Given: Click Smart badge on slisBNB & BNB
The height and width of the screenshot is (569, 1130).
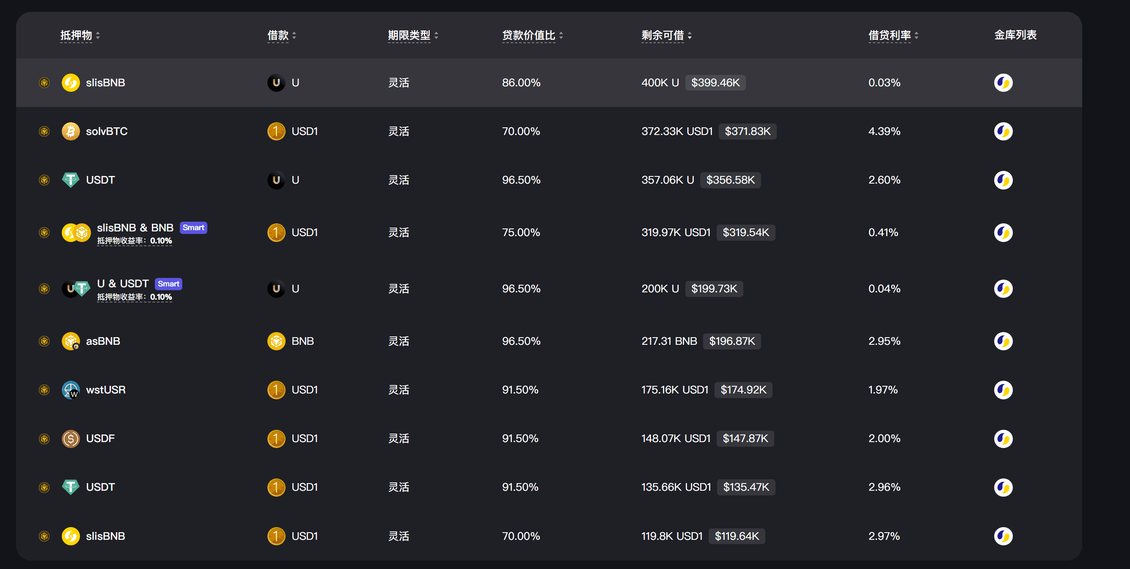Looking at the screenshot, I should [193, 227].
